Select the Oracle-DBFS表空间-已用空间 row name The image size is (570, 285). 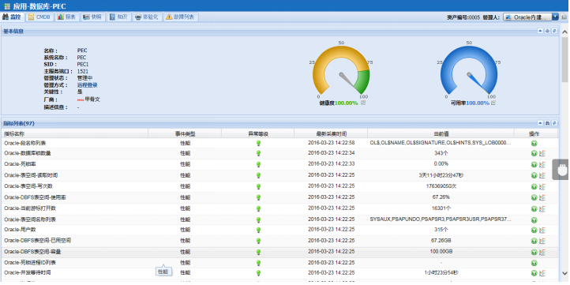pos(37,241)
